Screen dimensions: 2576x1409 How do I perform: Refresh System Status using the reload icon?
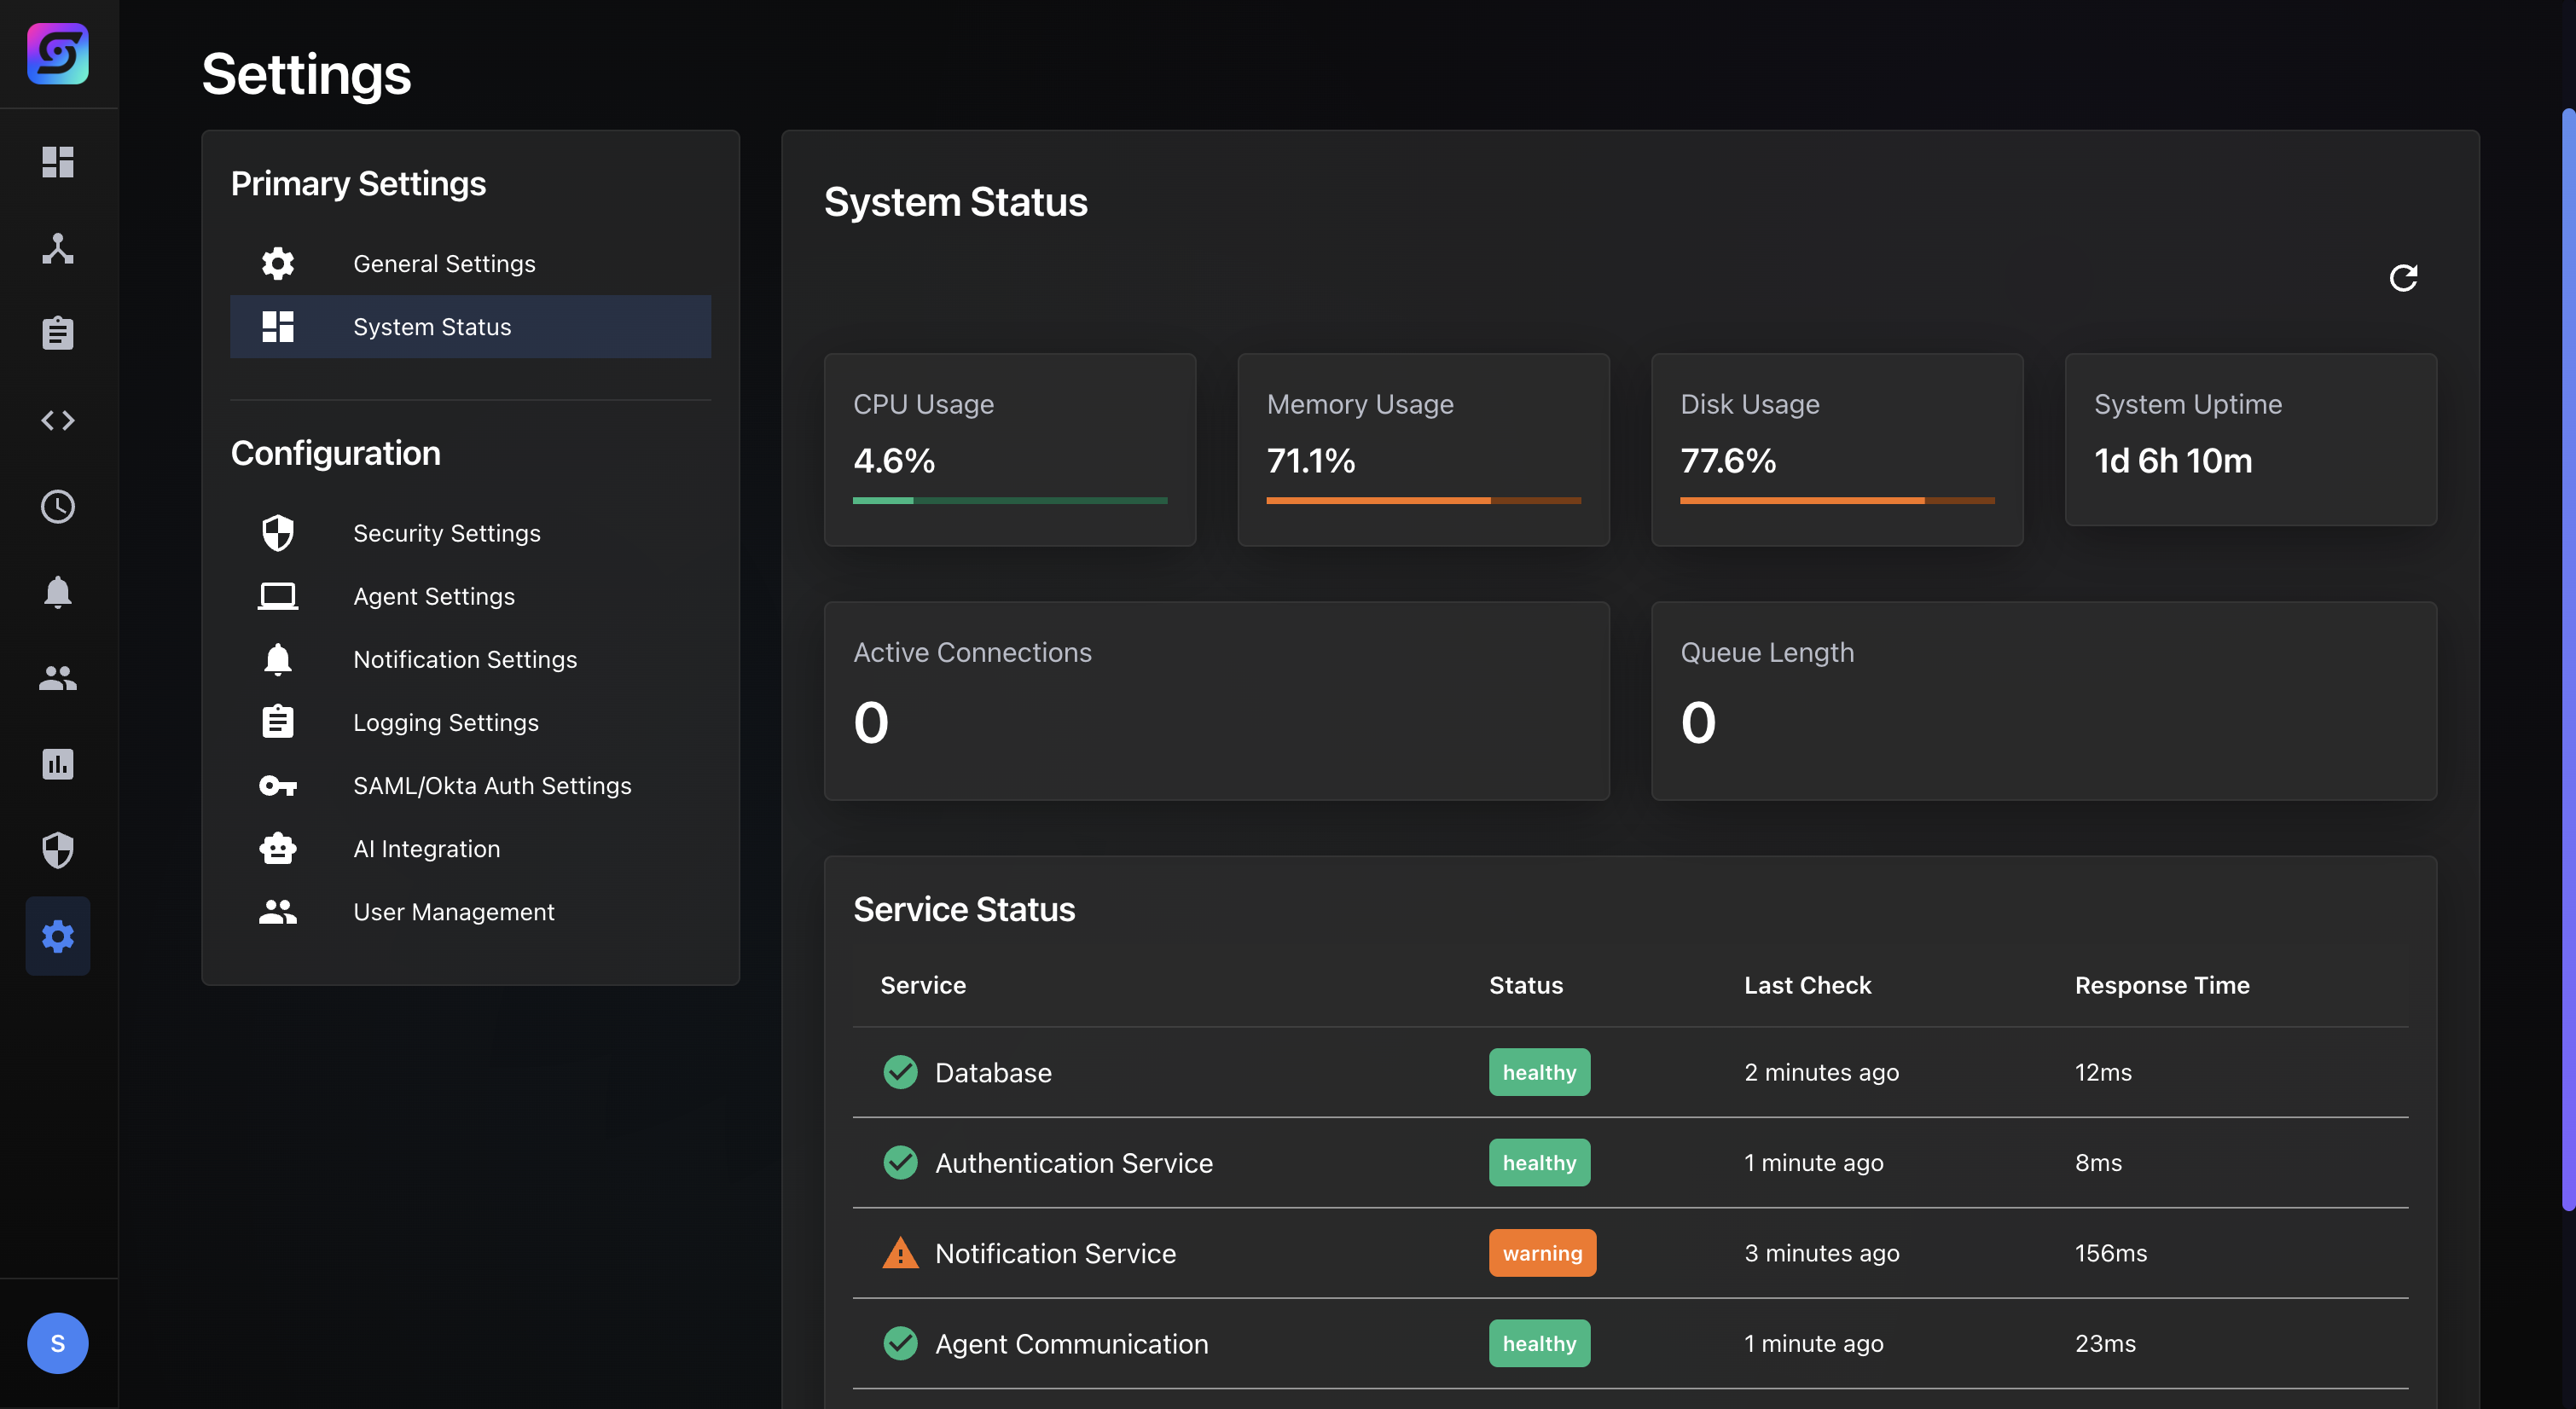click(x=2404, y=277)
